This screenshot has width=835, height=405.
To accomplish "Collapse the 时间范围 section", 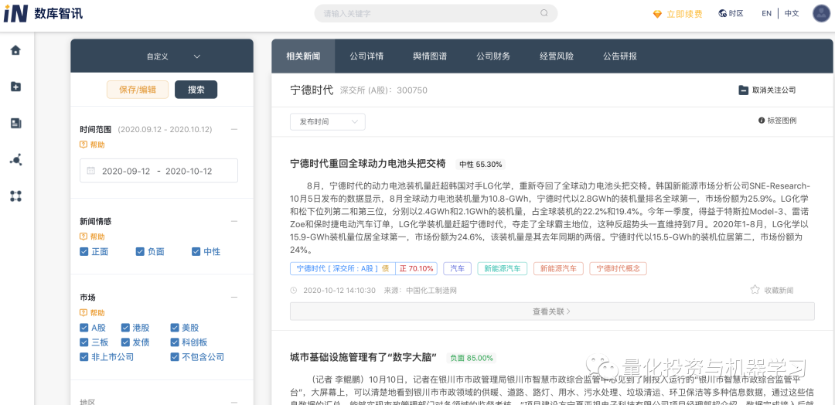I will click(x=234, y=129).
